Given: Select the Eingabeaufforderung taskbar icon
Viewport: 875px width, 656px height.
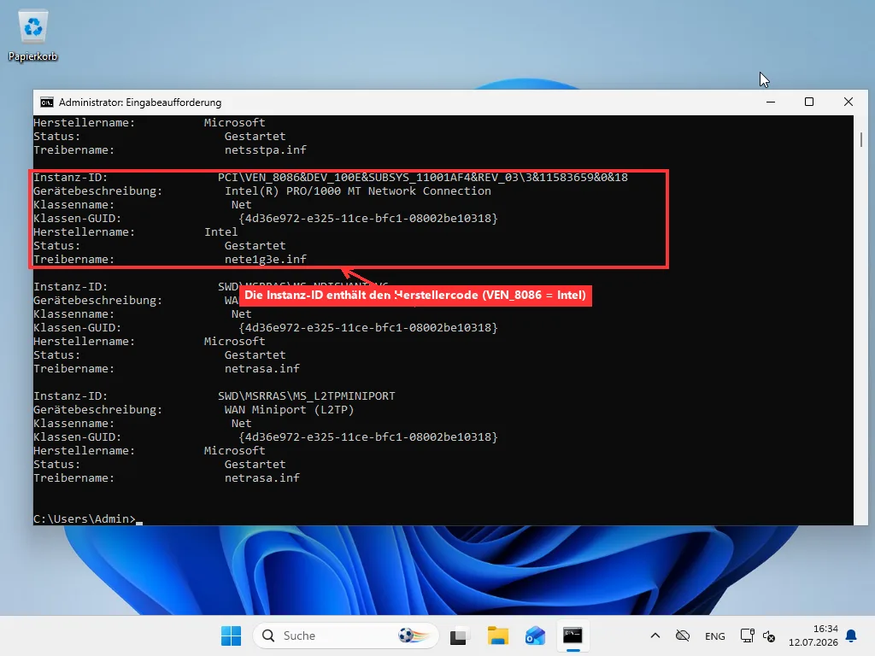Looking at the screenshot, I should click(573, 635).
